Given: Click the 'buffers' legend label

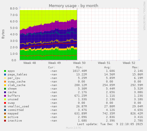Looking at the screenshot, I should 14,96.
